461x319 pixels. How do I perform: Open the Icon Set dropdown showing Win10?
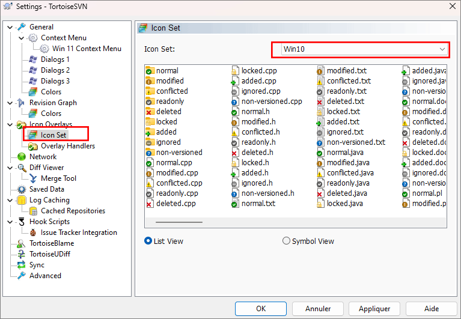click(x=364, y=49)
